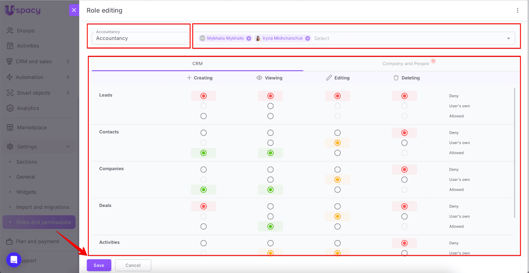
Task: Set Activities Creating to Deny
Action: (x=204, y=243)
